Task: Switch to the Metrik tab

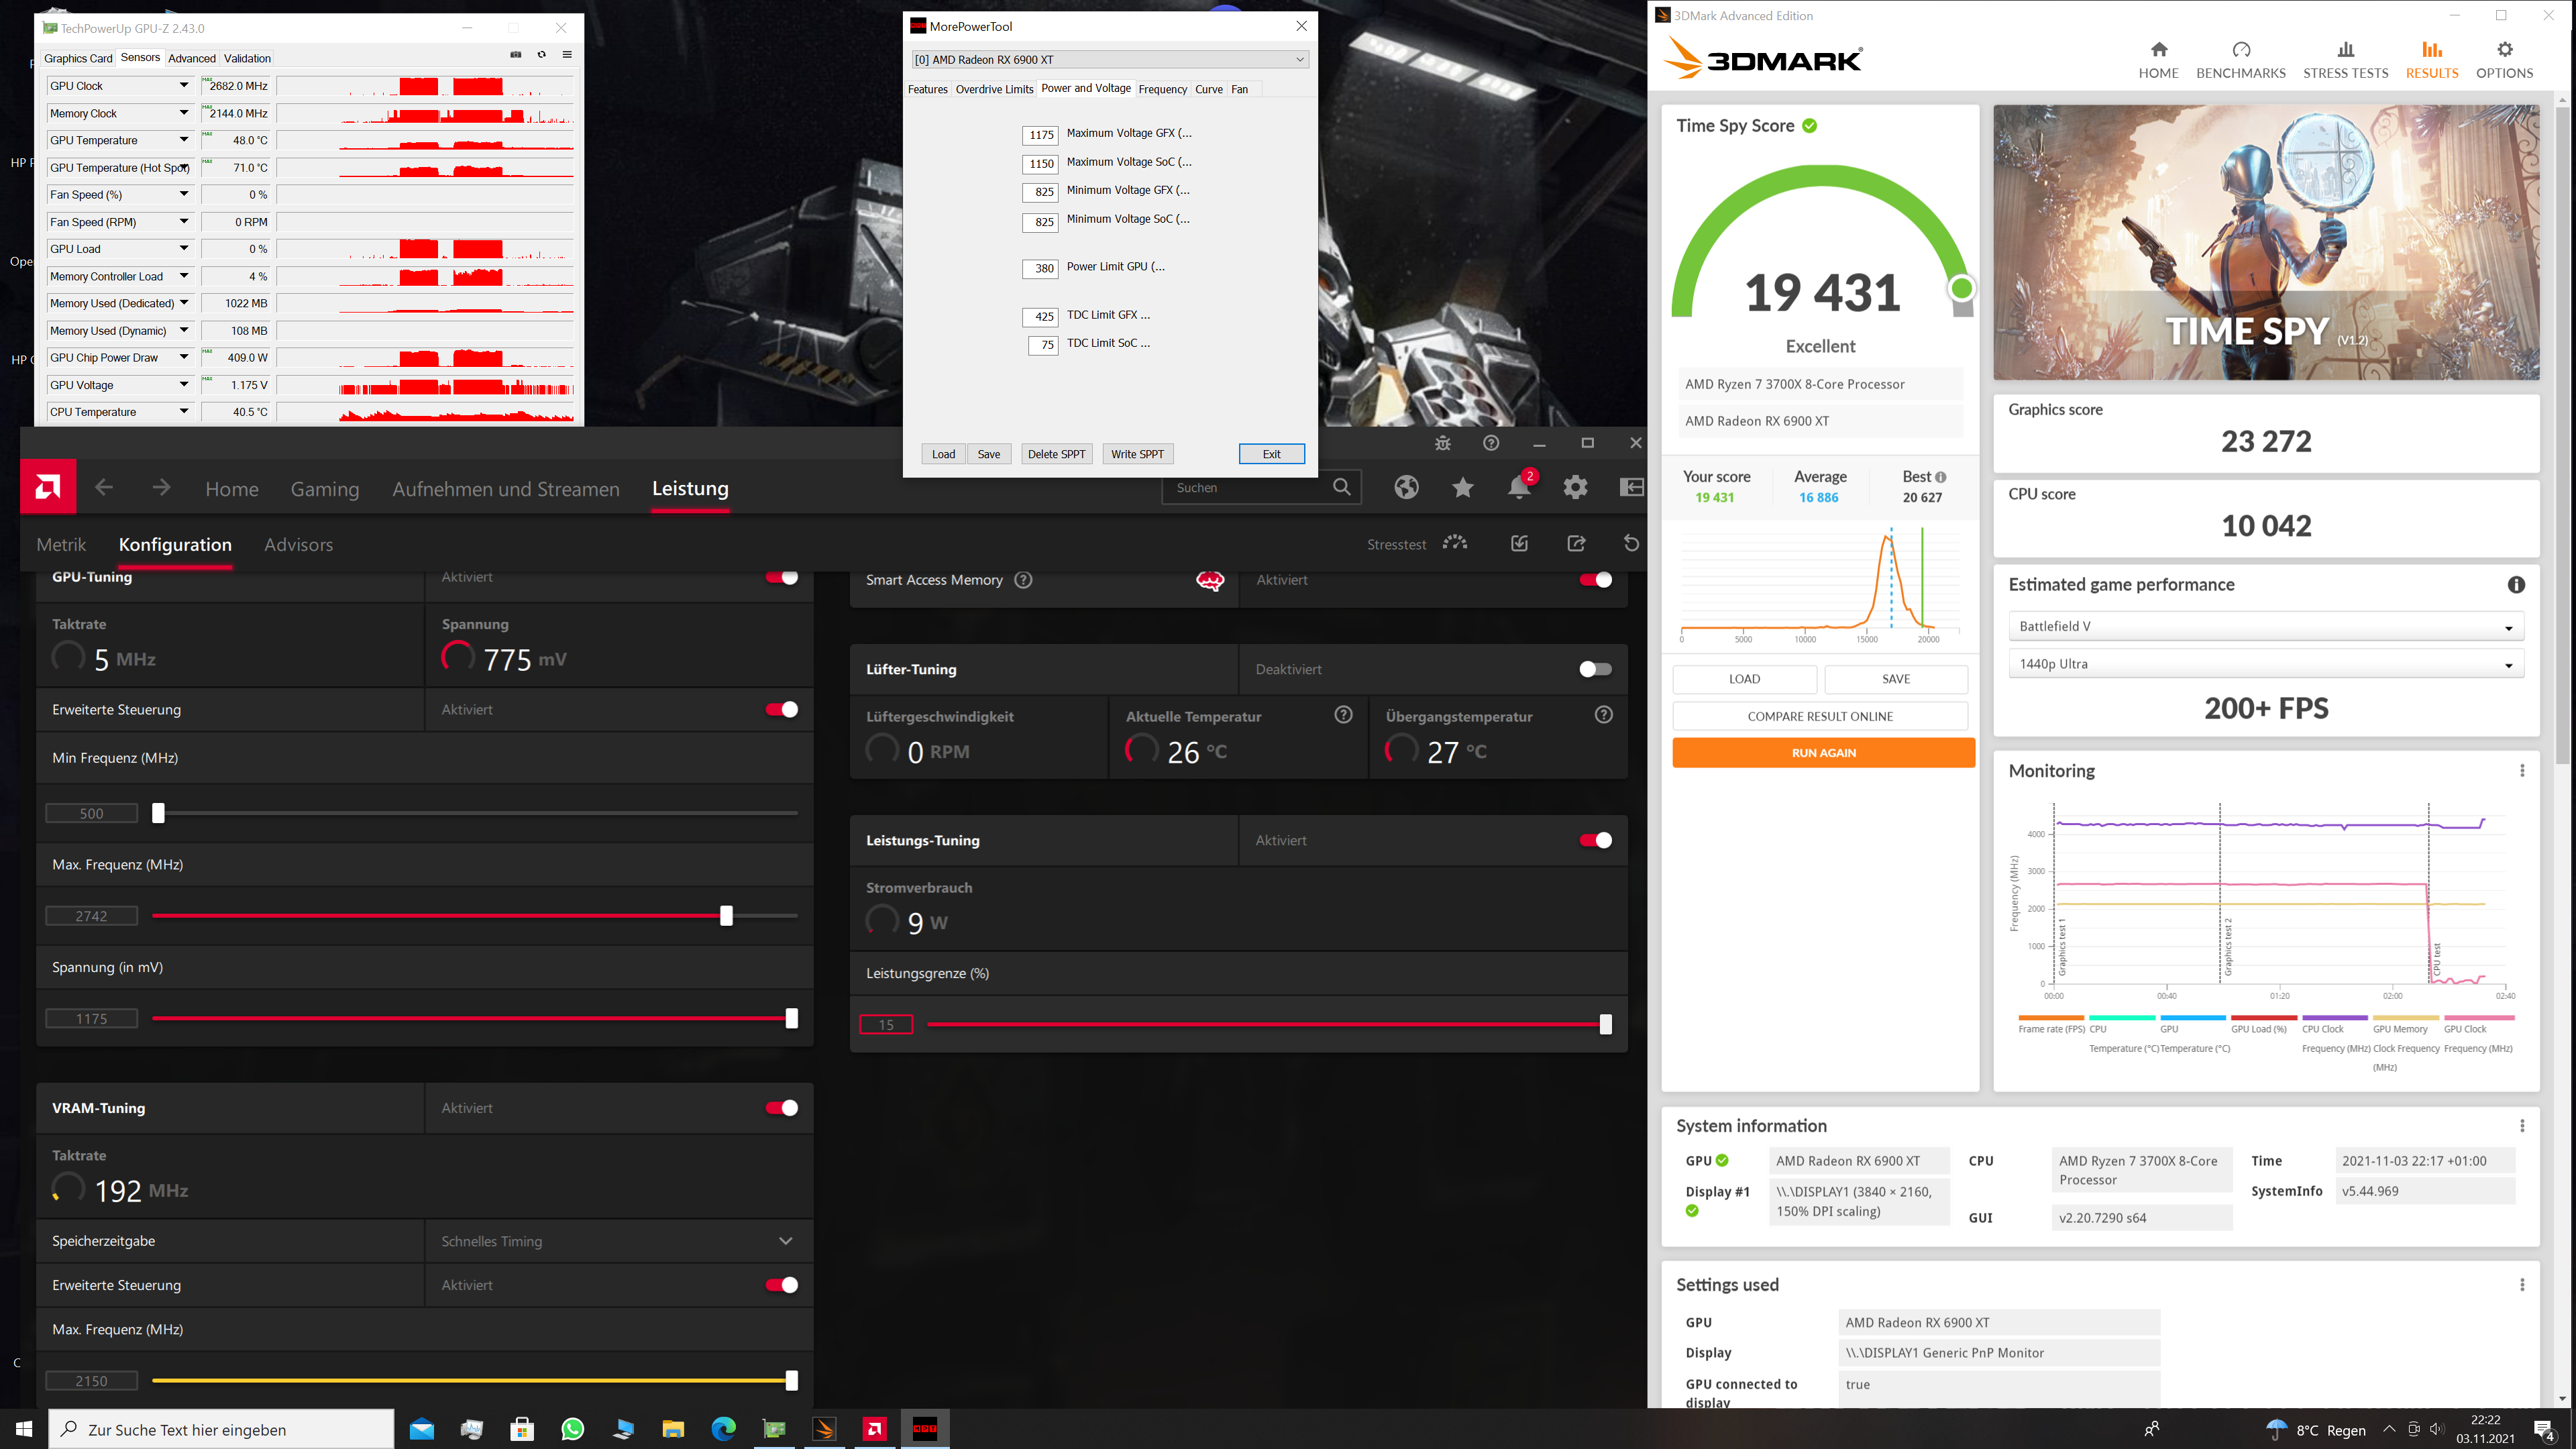Action: tap(61, 545)
